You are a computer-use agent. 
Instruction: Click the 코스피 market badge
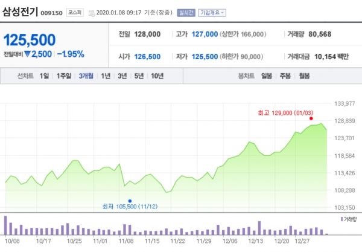(x=75, y=13)
